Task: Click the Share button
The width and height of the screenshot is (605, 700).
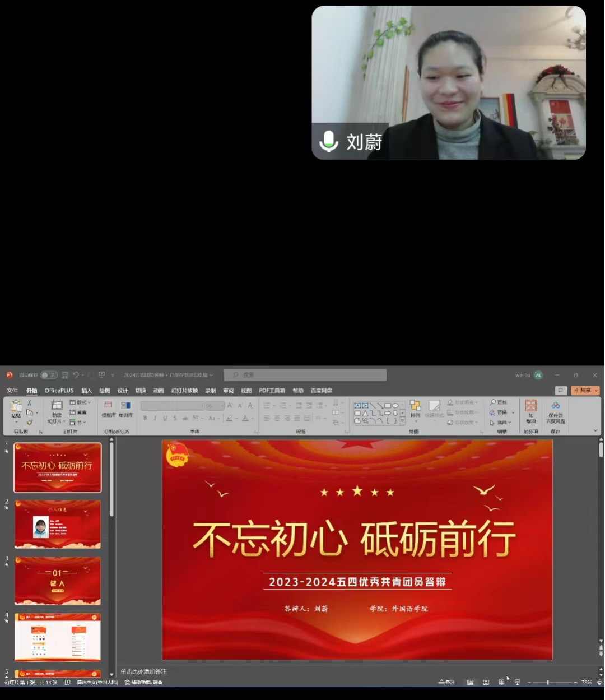Action: [585, 390]
